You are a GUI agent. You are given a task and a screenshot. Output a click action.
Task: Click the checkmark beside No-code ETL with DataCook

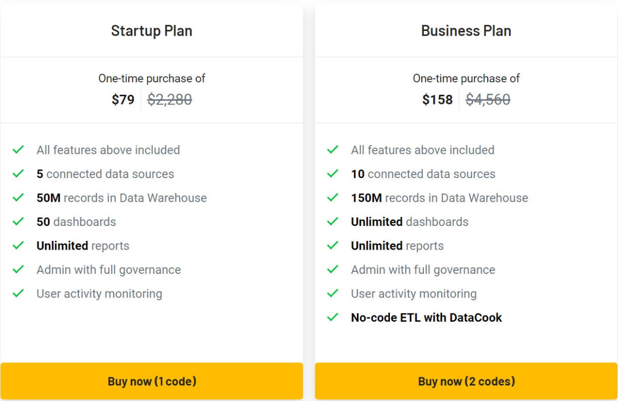click(x=332, y=318)
